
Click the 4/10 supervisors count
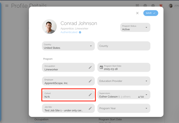pos(141,97)
